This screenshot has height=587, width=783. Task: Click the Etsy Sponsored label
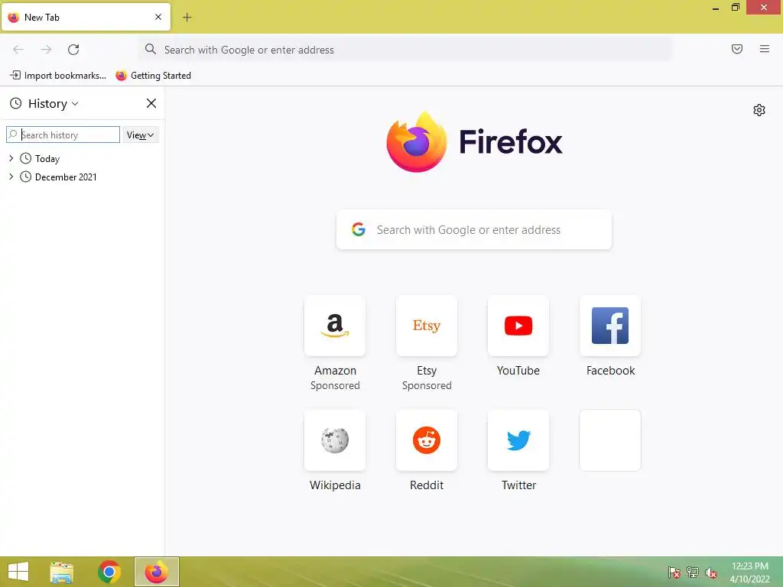427,385
